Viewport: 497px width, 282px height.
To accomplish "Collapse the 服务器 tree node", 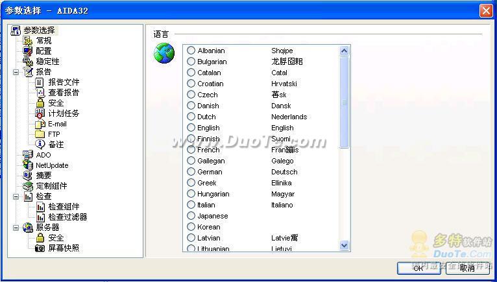I will (x=16, y=228).
